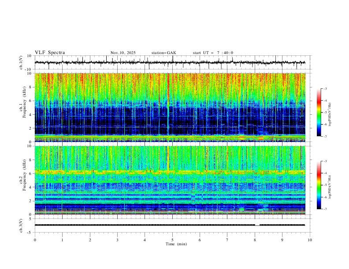Click the 'ch.3(V)' axis label
The image size is (349, 269).
[x=21, y=225]
